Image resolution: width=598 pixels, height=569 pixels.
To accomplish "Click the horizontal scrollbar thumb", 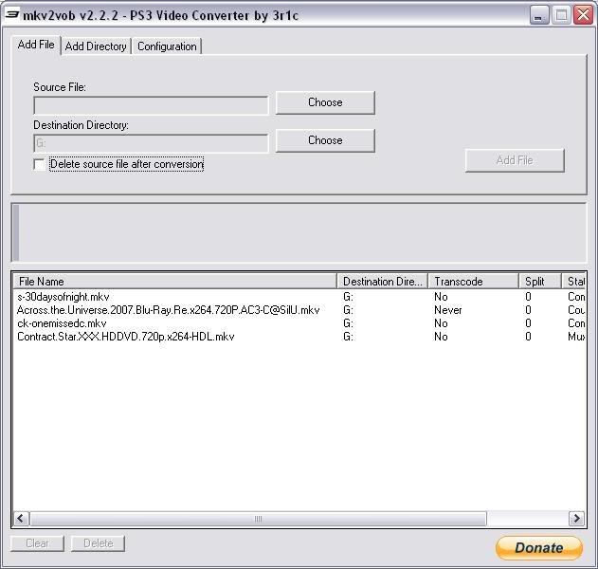I will coord(258,519).
